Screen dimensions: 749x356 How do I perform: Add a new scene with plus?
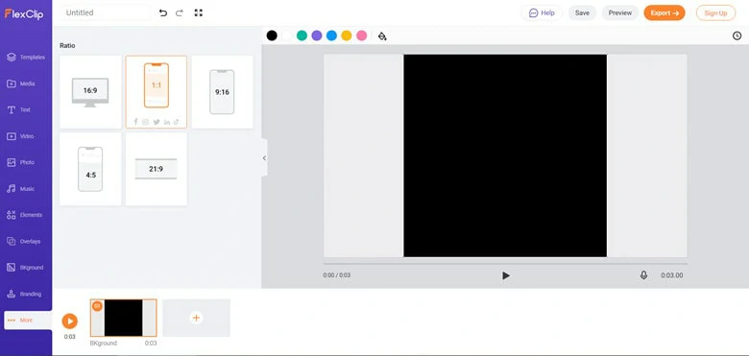pos(196,318)
